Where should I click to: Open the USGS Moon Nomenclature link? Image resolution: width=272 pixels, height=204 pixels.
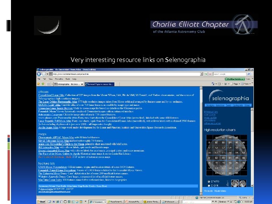click(53, 167)
